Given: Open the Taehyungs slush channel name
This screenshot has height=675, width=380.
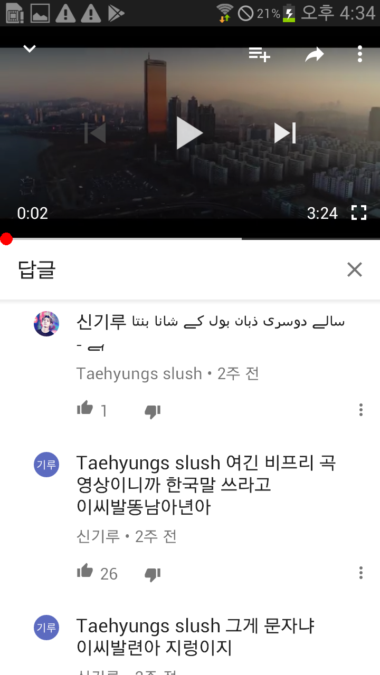Looking at the screenshot, I should [139, 374].
